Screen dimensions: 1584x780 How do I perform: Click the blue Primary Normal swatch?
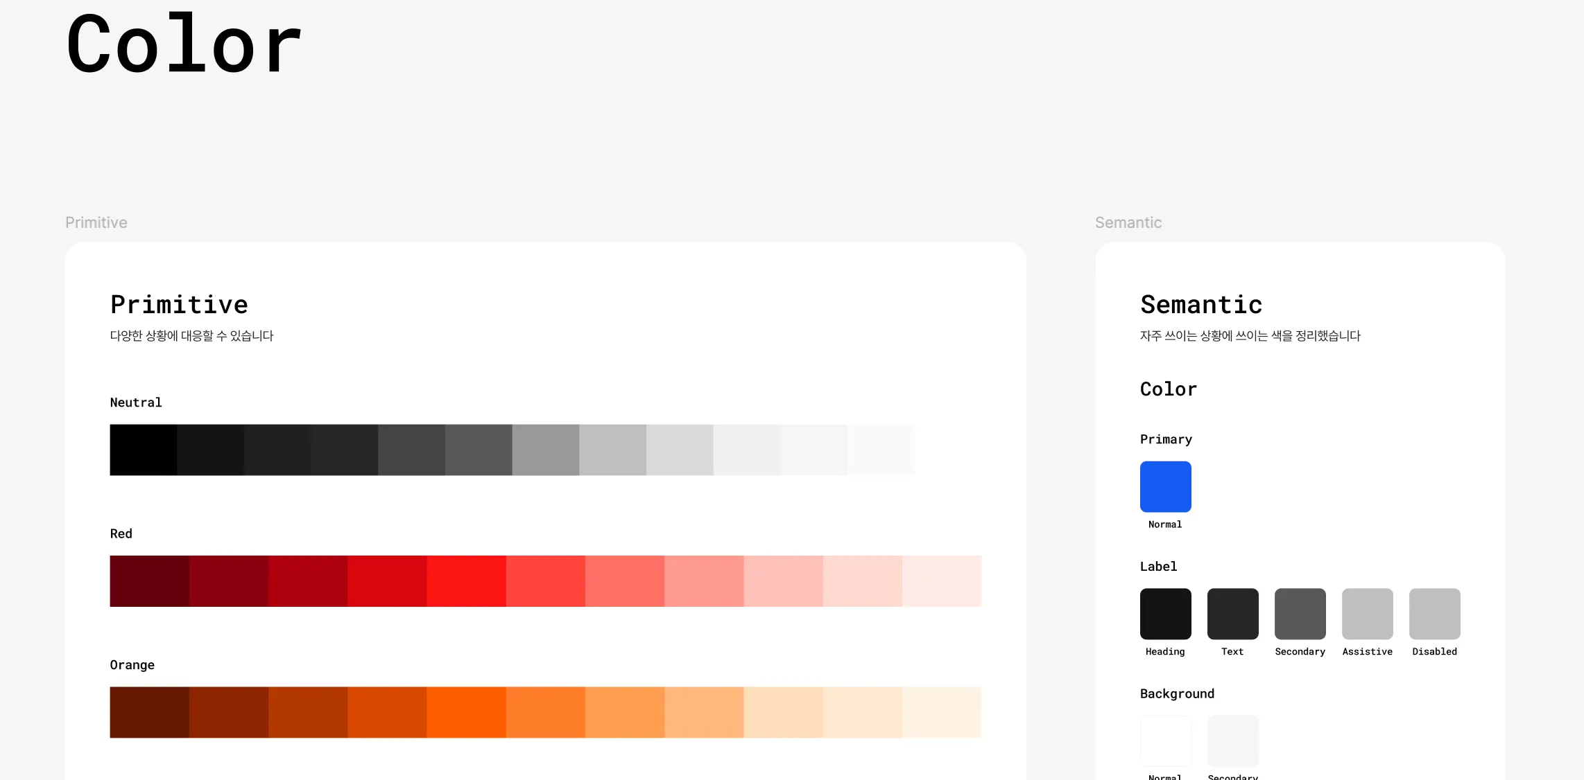(x=1165, y=486)
